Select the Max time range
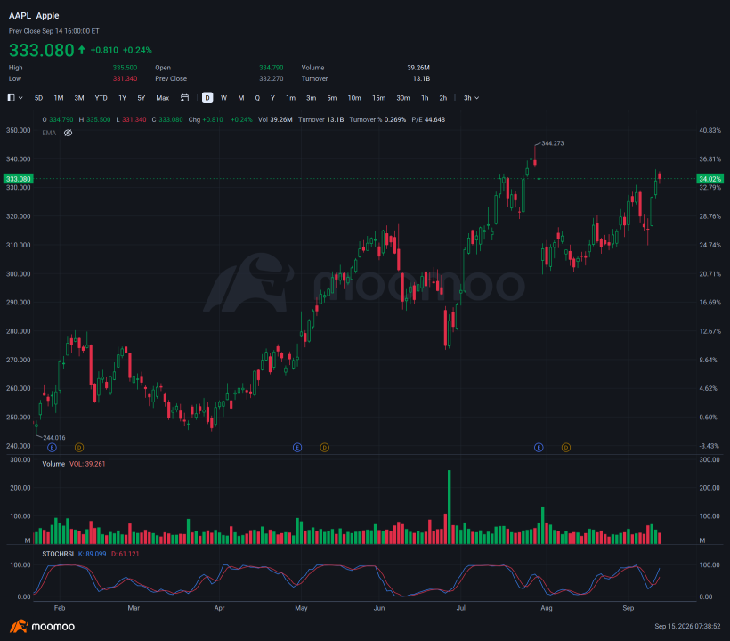Image resolution: width=730 pixels, height=641 pixels. 163,98
